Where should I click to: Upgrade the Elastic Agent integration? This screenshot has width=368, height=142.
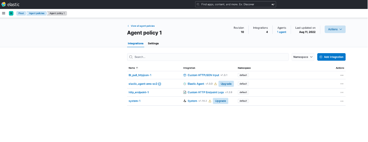[x=226, y=84]
